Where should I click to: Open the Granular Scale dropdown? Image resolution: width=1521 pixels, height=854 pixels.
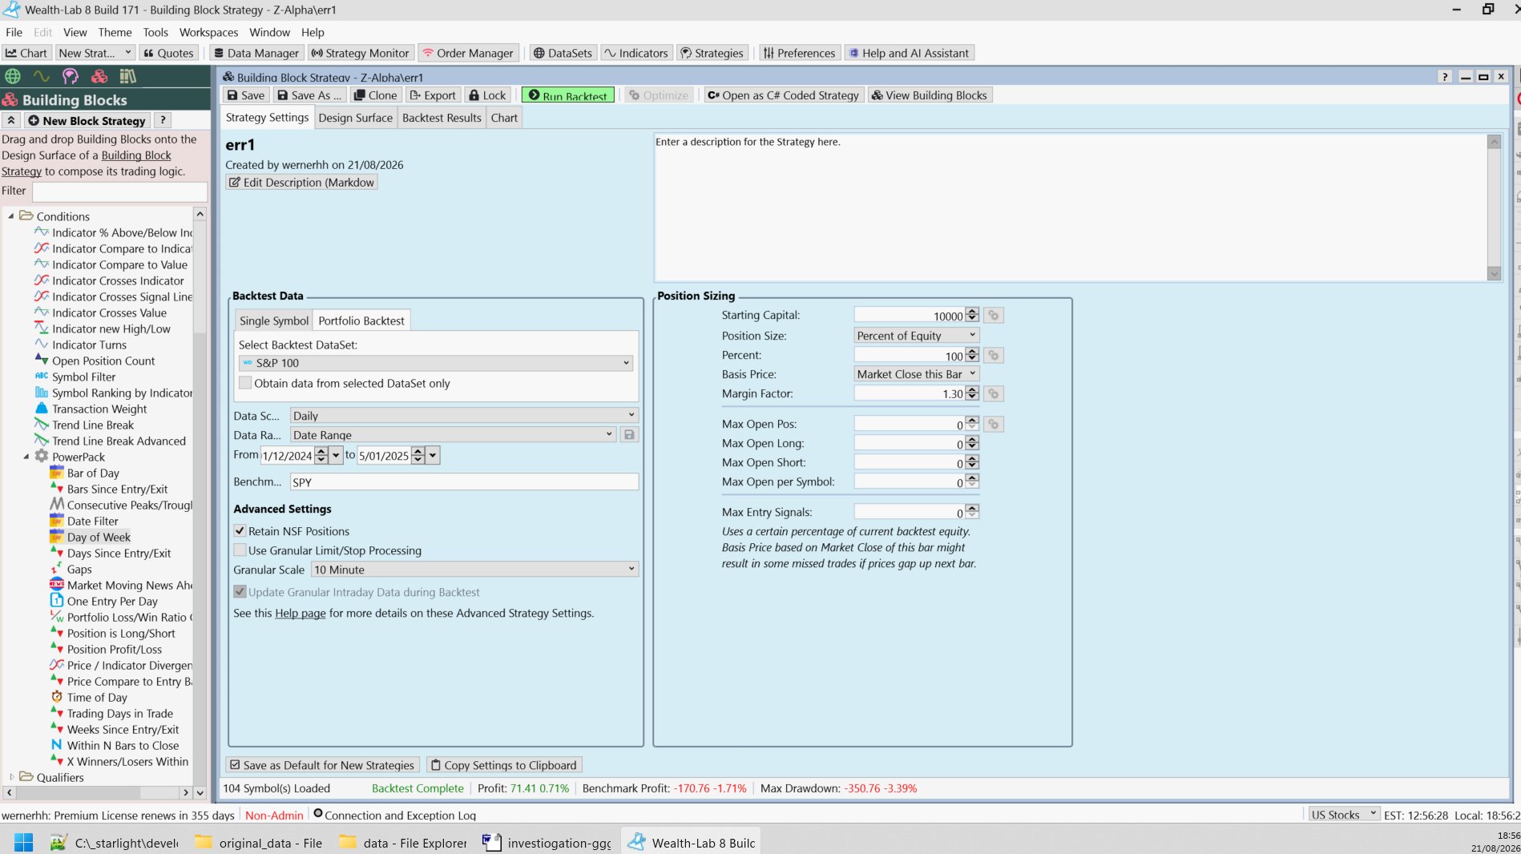point(474,570)
